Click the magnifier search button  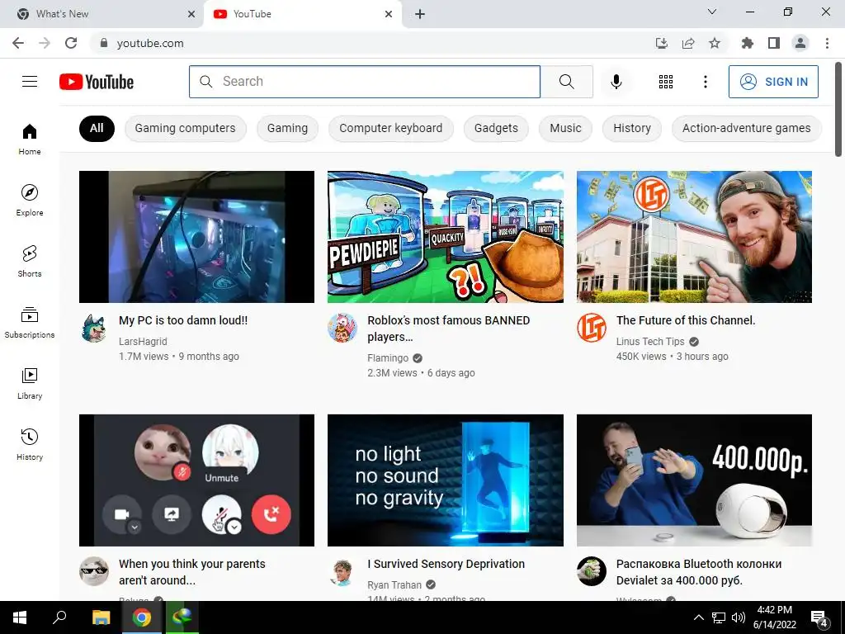tap(566, 82)
